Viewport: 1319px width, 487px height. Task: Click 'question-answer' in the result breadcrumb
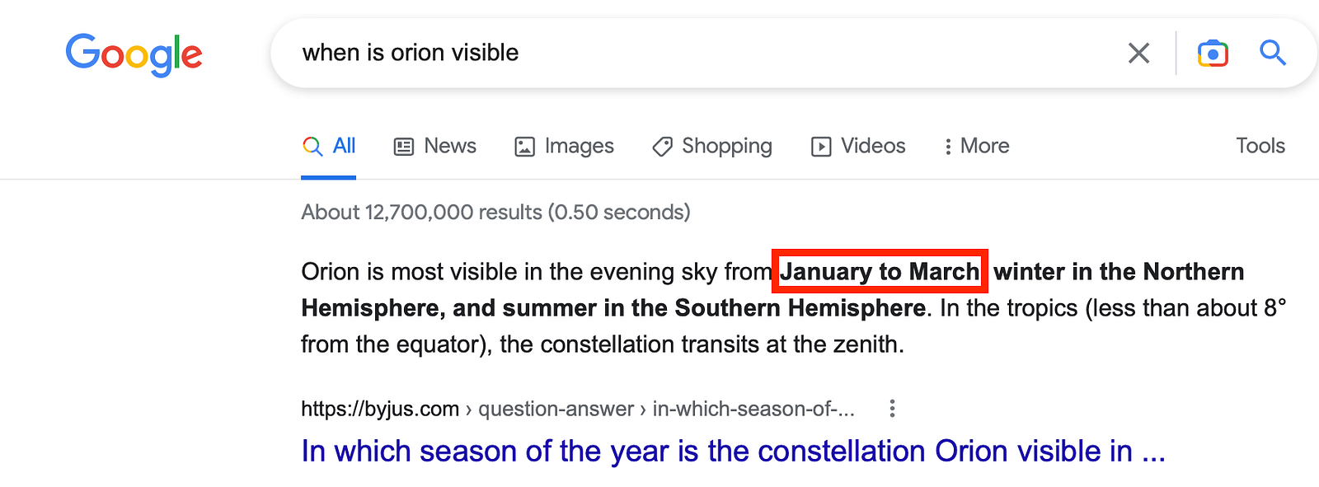(x=556, y=409)
